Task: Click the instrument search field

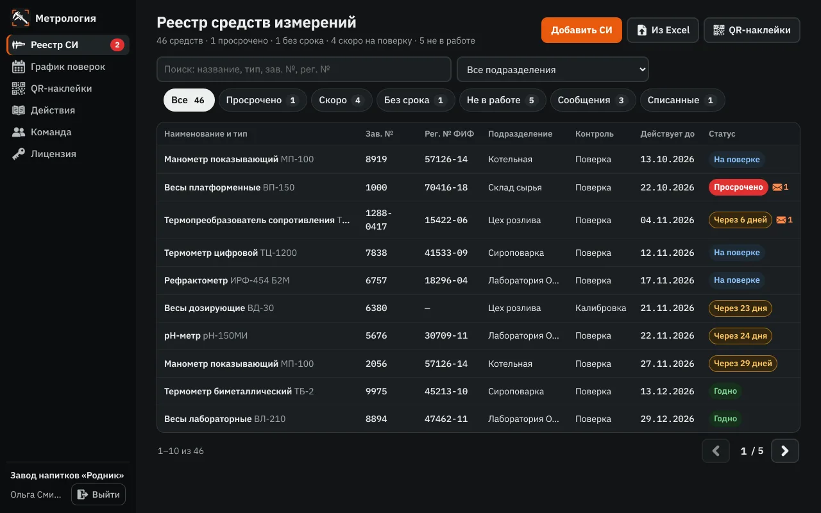Action: click(x=304, y=69)
